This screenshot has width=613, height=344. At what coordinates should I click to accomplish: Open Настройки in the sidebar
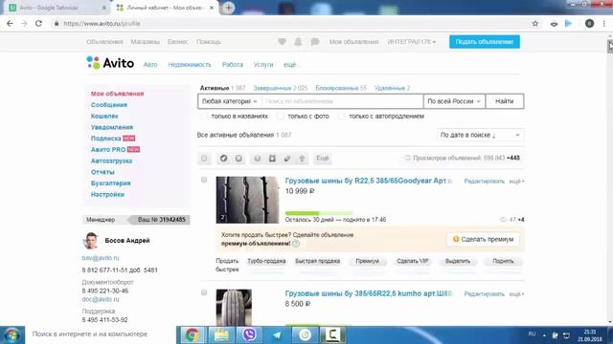(x=107, y=195)
